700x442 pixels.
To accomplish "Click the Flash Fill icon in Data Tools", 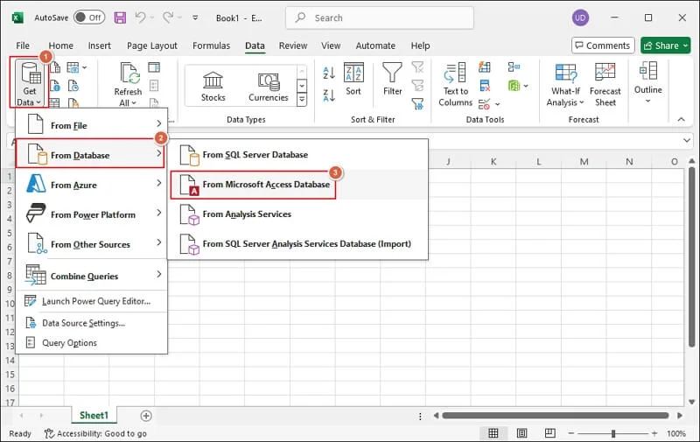I will click(x=485, y=67).
